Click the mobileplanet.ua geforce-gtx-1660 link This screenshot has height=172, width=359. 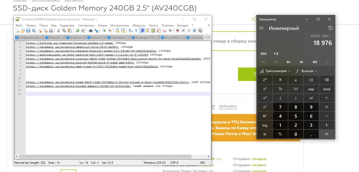[x=87, y=55]
